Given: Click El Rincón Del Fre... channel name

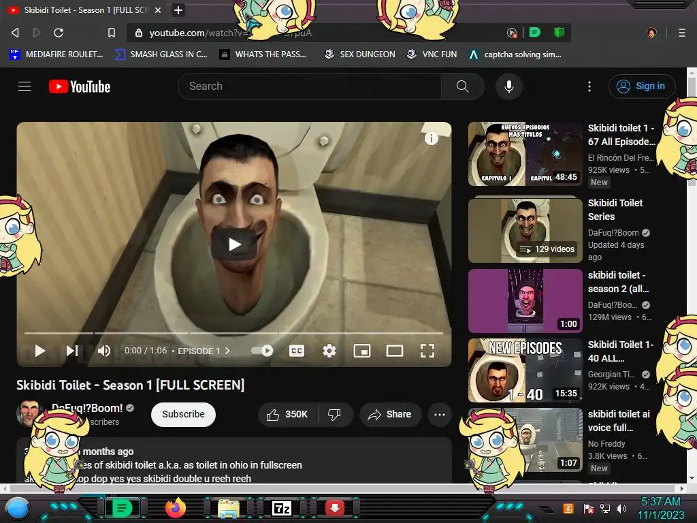Looking at the screenshot, I should pyautogui.click(x=621, y=157).
